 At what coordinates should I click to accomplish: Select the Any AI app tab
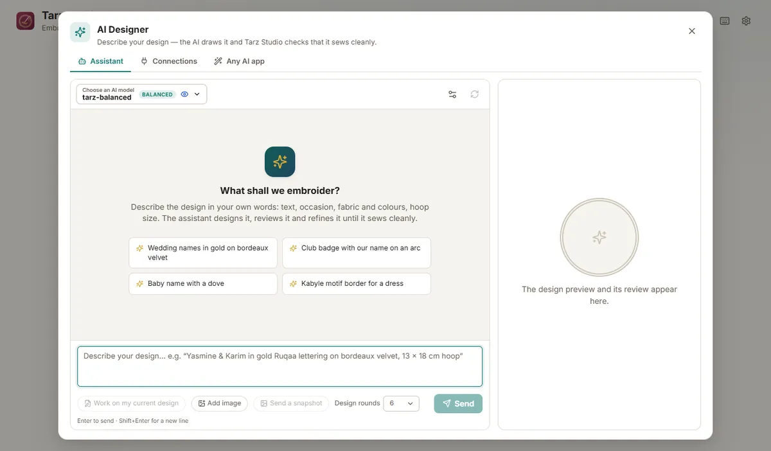[239, 61]
